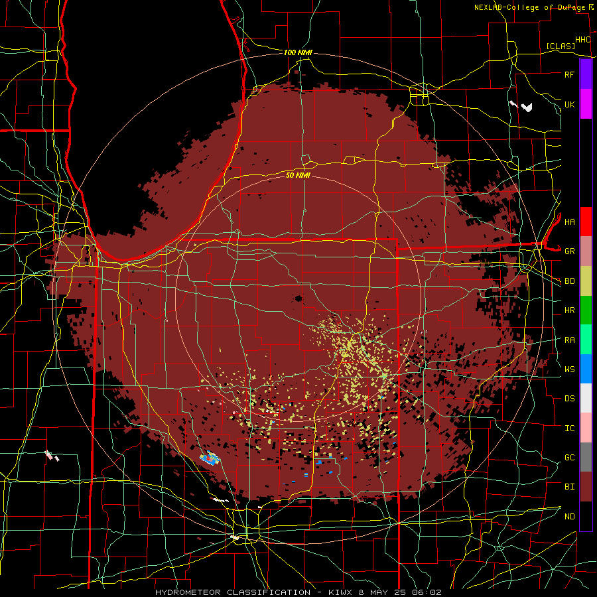Click the HR green legend color block

click(586, 310)
